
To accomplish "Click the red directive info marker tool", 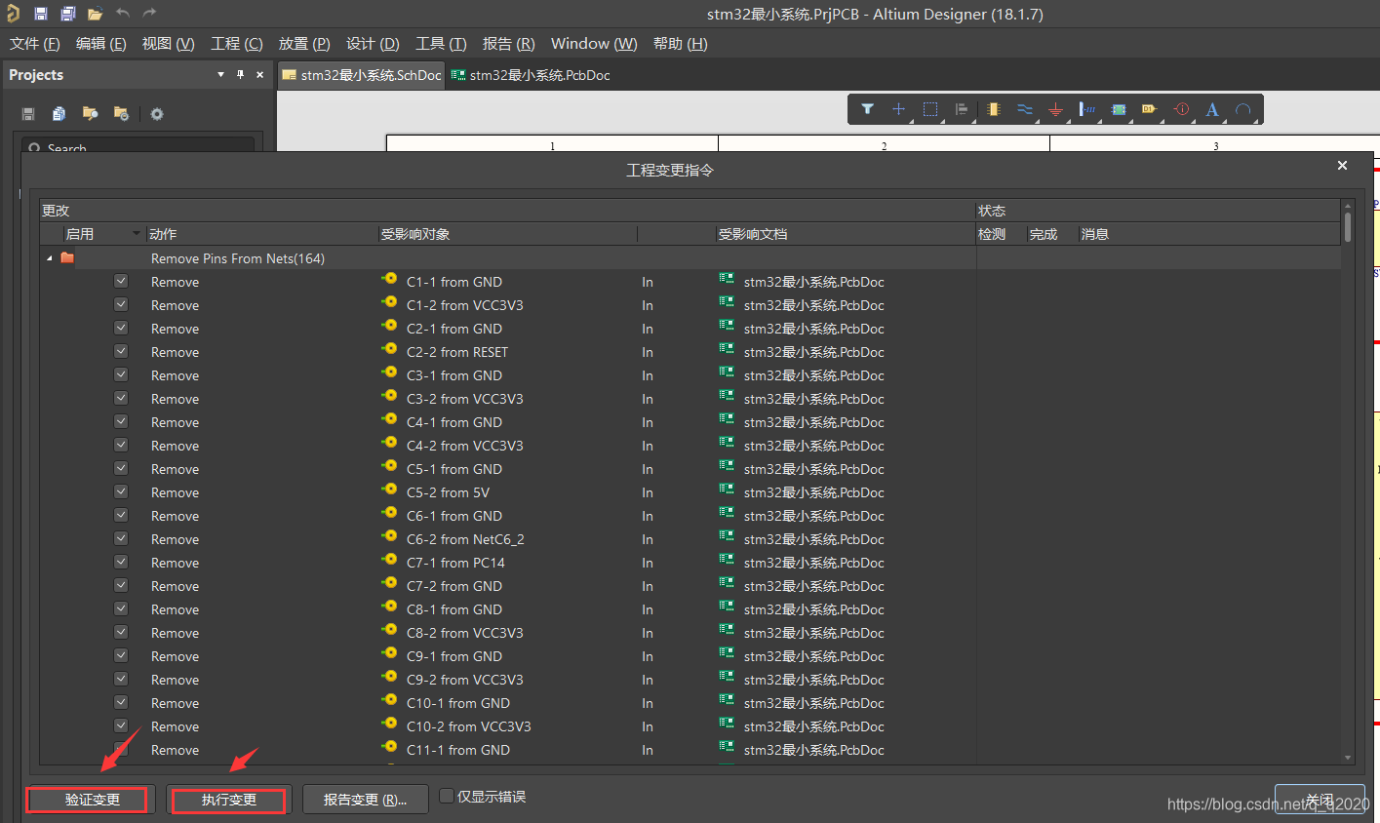I will coord(1181,109).
